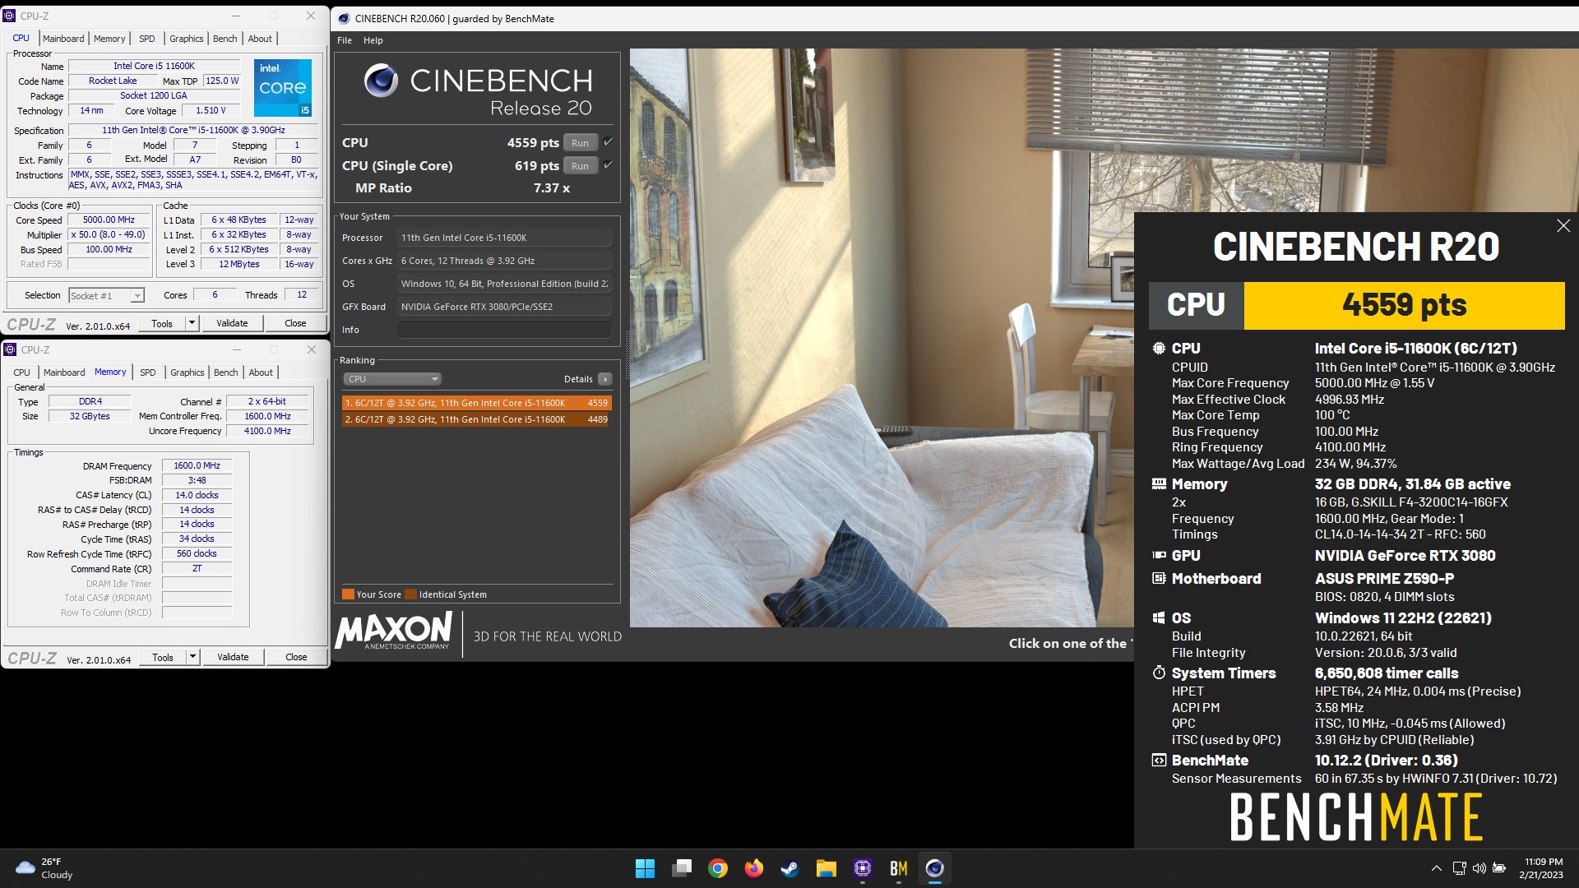This screenshot has width=1579, height=888.
Task: Switch to Cinebench via the taskbar icon
Action: (935, 868)
